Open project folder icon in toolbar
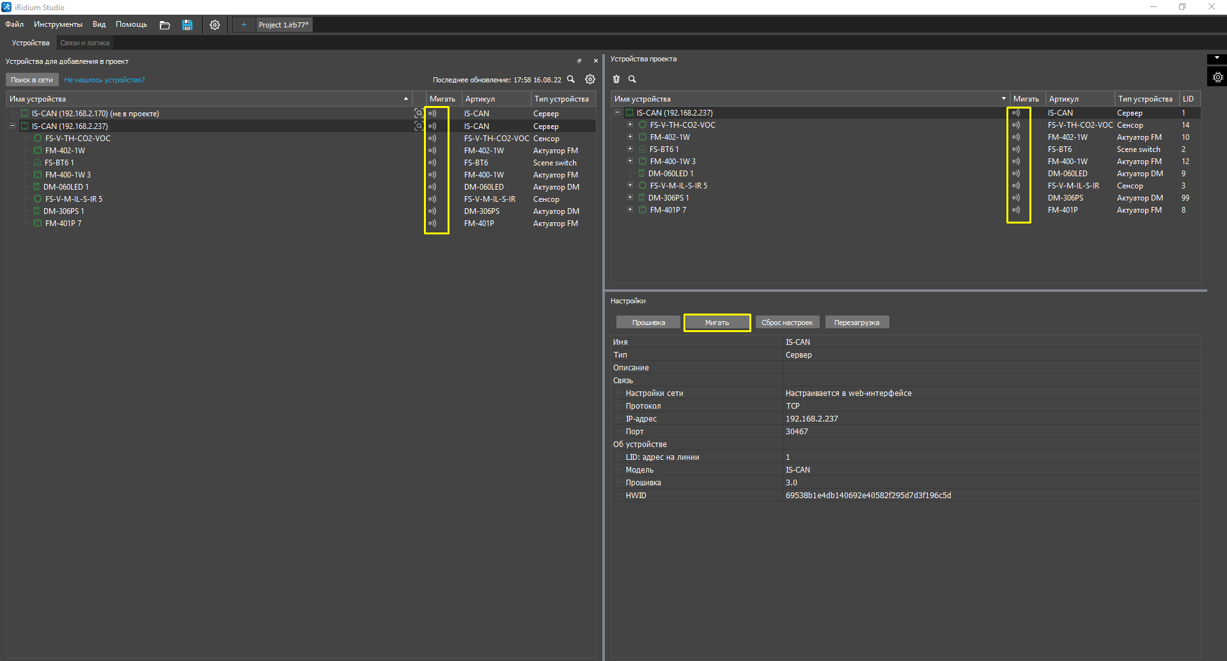1227x661 pixels. (x=165, y=25)
